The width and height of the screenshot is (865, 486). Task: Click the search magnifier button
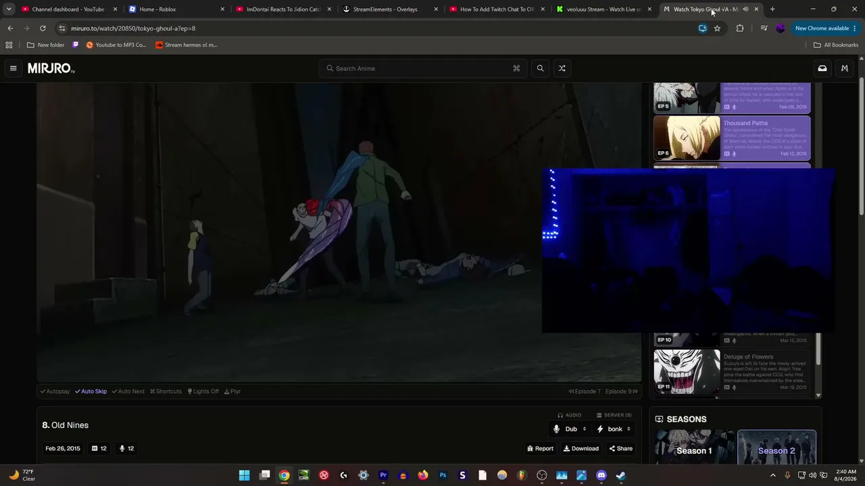point(540,68)
